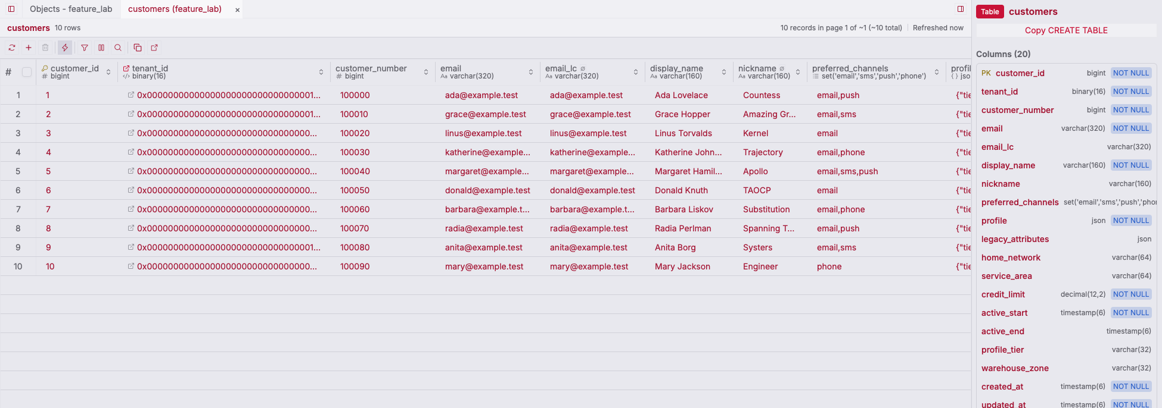Screen dimensions: 1162x408
Task: Open tenant_id foreign key link in row 9
Action: click(x=131, y=247)
